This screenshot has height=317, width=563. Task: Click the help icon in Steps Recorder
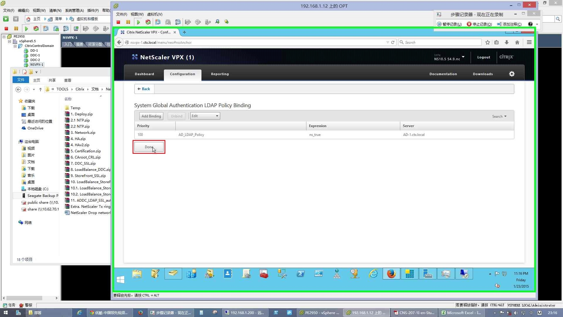530,24
